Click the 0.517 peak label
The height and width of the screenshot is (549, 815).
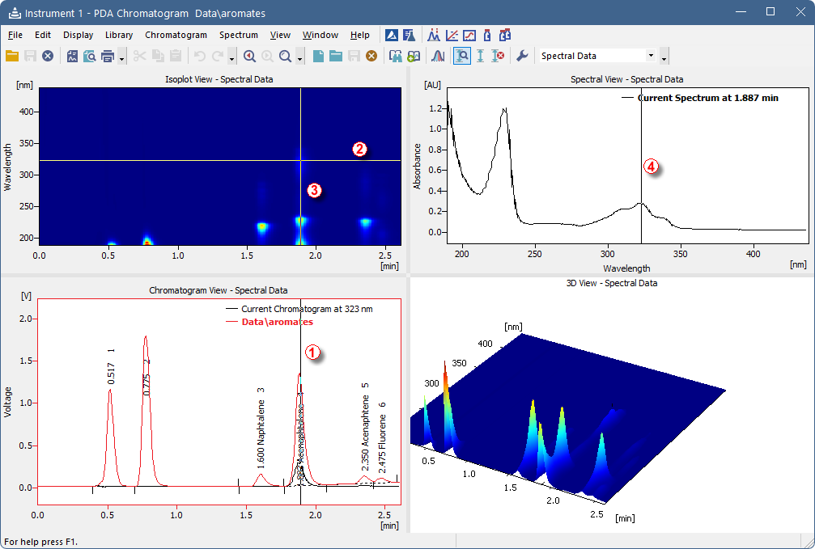(111, 367)
